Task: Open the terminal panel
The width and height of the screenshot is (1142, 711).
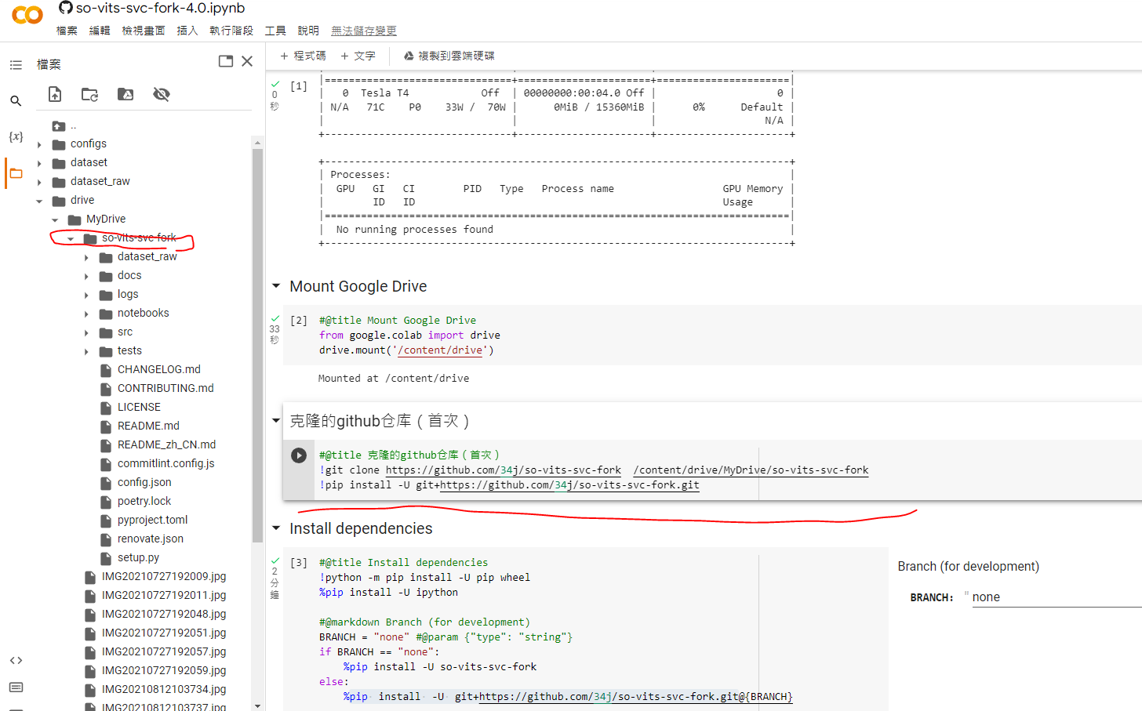Action: pos(15,687)
